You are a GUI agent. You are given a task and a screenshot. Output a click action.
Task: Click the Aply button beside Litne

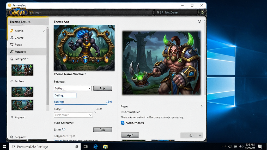102,130
